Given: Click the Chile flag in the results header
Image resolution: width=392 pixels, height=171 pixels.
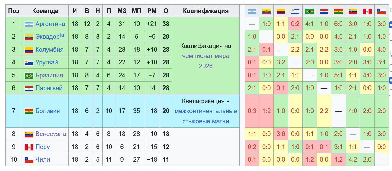Looking at the screenshot, I should 381,11.
